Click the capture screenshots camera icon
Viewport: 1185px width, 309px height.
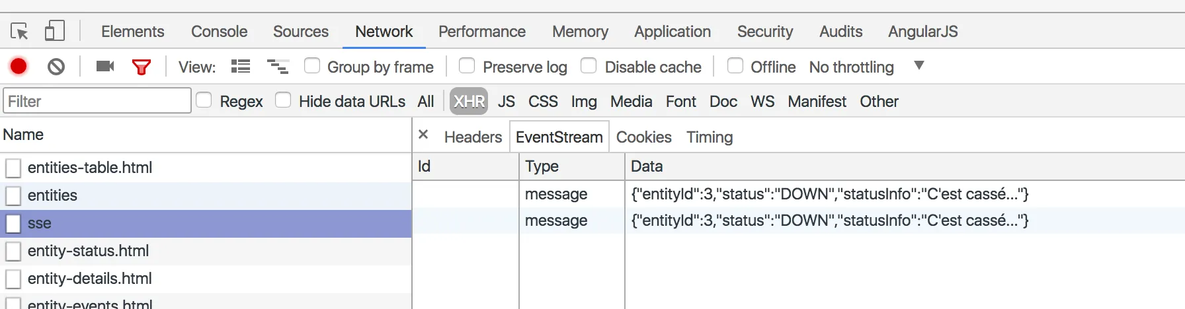[105, 66]
